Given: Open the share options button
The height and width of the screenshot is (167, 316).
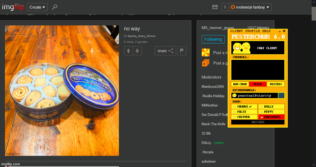Looking at the screenshot, I should (x=166, y=51).
